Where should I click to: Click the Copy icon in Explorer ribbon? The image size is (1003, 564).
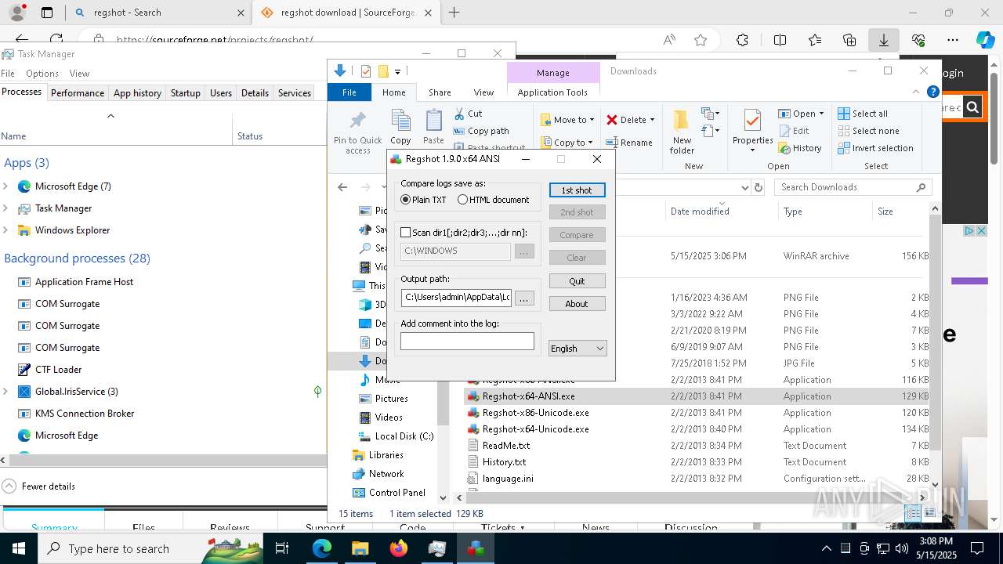click(x=400, y=121)
